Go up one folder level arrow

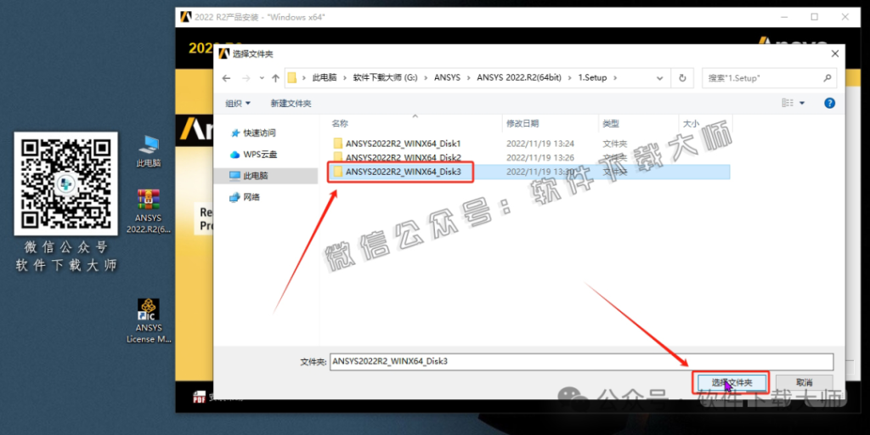[275, 78]
